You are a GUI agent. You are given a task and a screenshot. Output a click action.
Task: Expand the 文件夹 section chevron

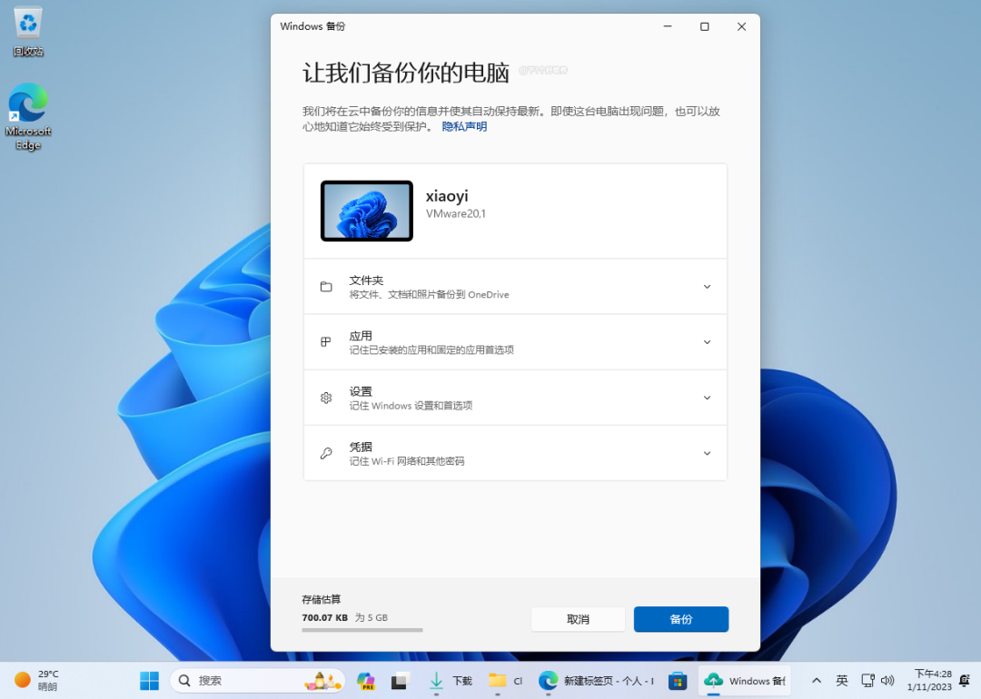[707, 286]
